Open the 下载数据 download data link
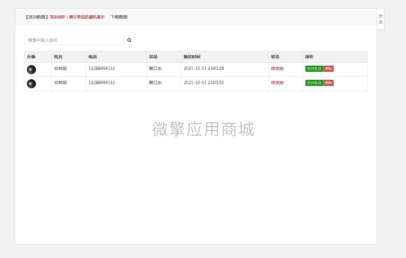 pyautogui.click(x=119, y=17)
